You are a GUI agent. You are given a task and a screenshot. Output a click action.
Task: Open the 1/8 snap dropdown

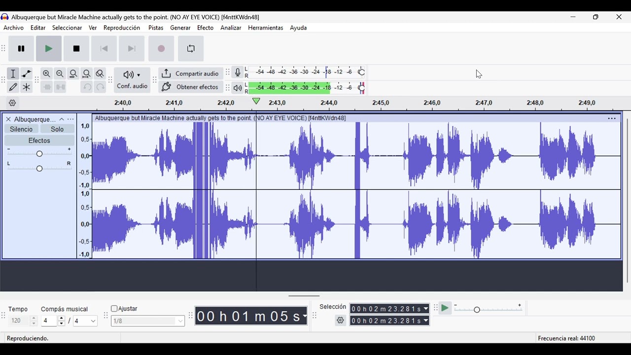(148, 321)
